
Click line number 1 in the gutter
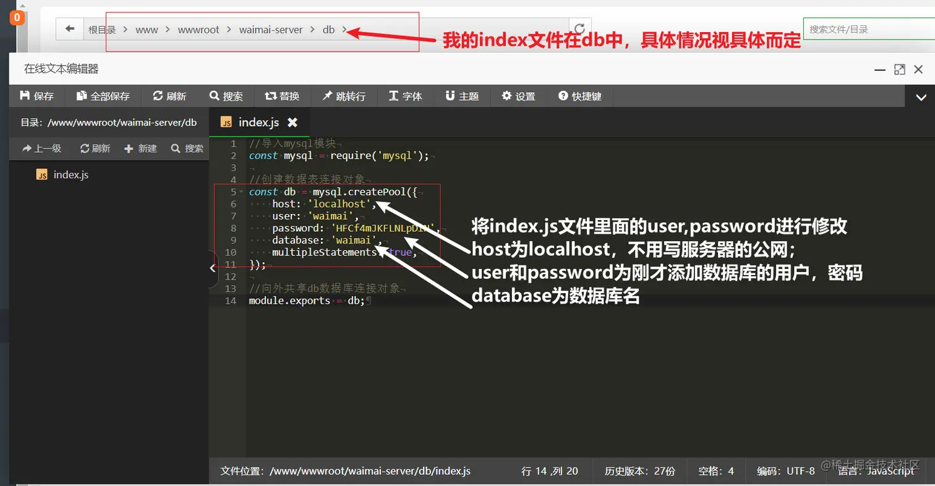[x=233, y=143]
